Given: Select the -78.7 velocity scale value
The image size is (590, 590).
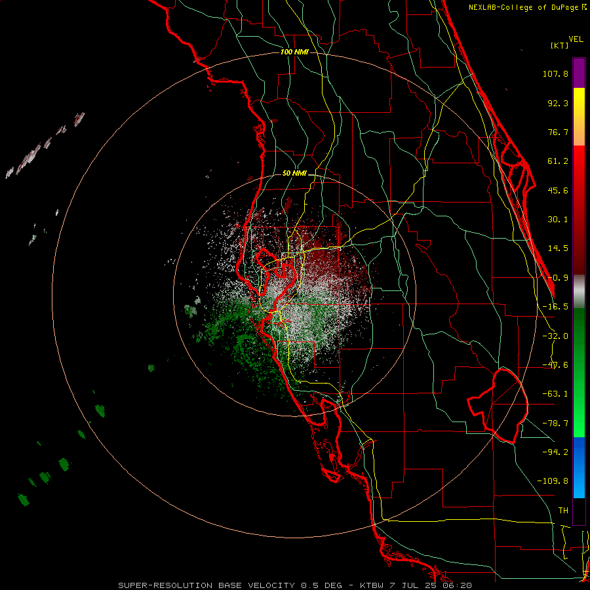Looking at the screenshot, I should pyautogui.click(x=555, y=423).
